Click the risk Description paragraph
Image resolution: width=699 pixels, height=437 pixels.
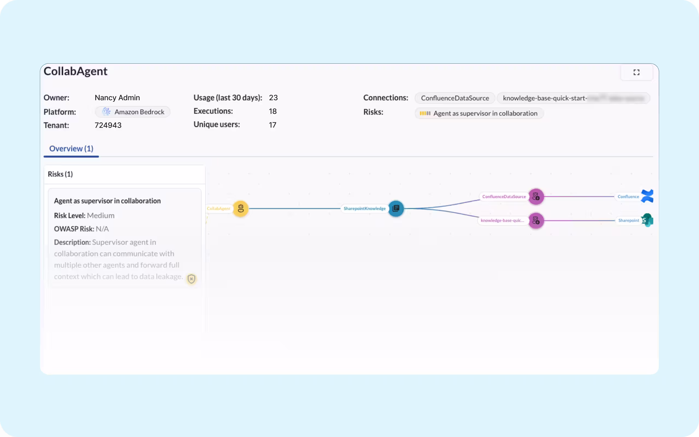(x=119, y=259)
